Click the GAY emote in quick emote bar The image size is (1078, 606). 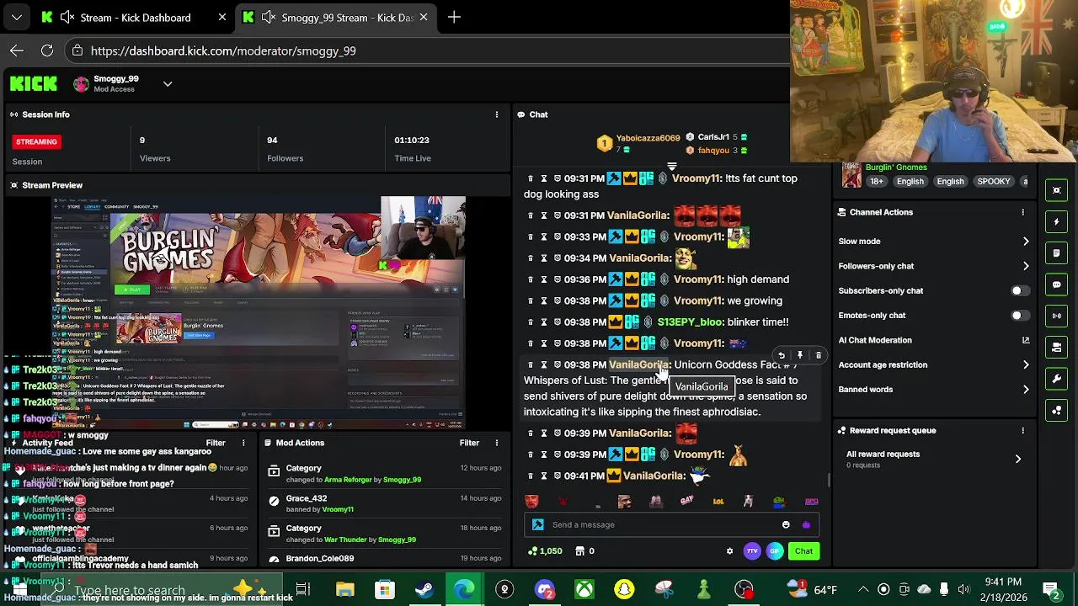pos(686,501)
